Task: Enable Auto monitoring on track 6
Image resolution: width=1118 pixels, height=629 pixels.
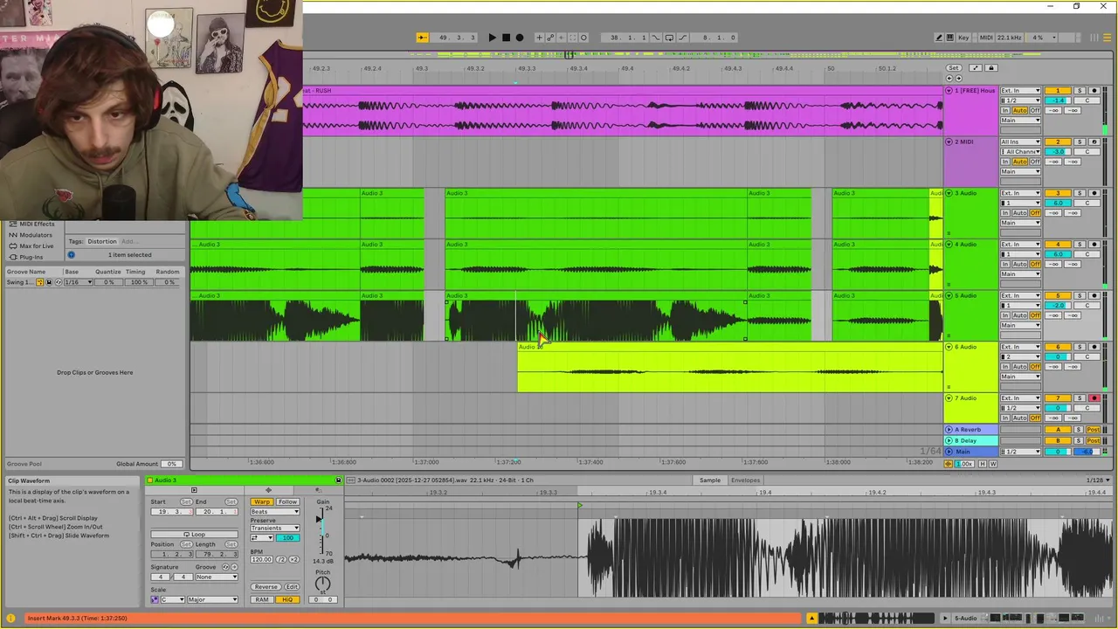Action: tap(1020, 367)
